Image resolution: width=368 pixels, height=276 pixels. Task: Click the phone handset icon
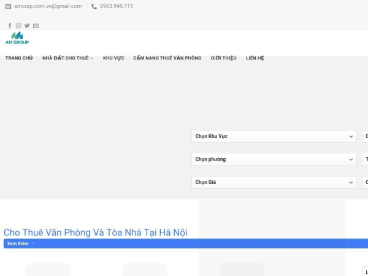click(94, 6)
